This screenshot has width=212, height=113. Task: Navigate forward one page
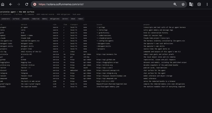pyautogui.click(x=18, y=4)
